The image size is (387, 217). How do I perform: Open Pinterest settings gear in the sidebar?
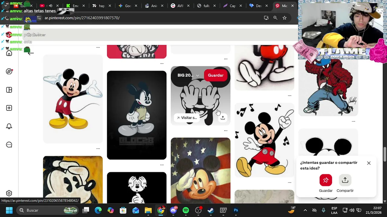9,193
